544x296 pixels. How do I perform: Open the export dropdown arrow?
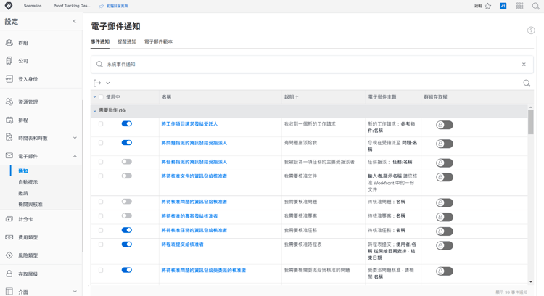pyautogui.click(x=108, y=83)
